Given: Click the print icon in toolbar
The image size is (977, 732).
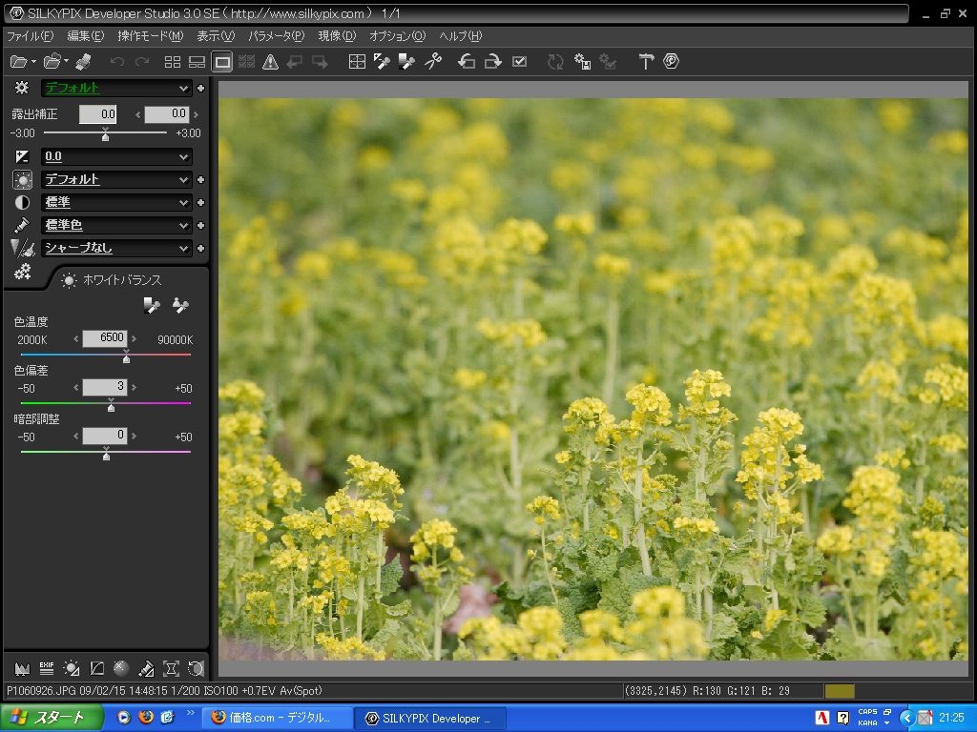Looking at the screenshot, I should (x=82, y=62).
